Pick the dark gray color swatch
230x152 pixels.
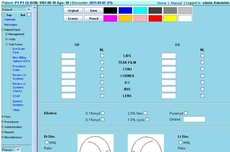tap(155, 11)
